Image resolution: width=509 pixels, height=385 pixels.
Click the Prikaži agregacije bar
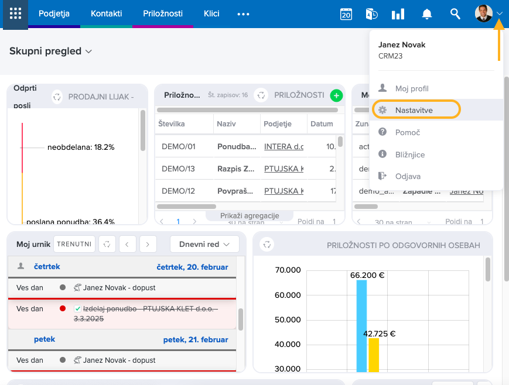[x=250, y=216]
